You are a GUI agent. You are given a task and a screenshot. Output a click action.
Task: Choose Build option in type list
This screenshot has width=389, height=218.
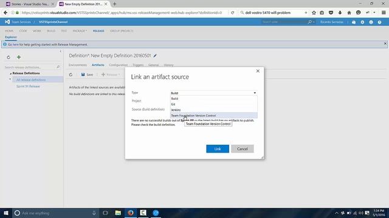pos(213,99)
